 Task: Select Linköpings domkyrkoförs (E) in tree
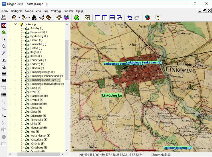point(47,84)
